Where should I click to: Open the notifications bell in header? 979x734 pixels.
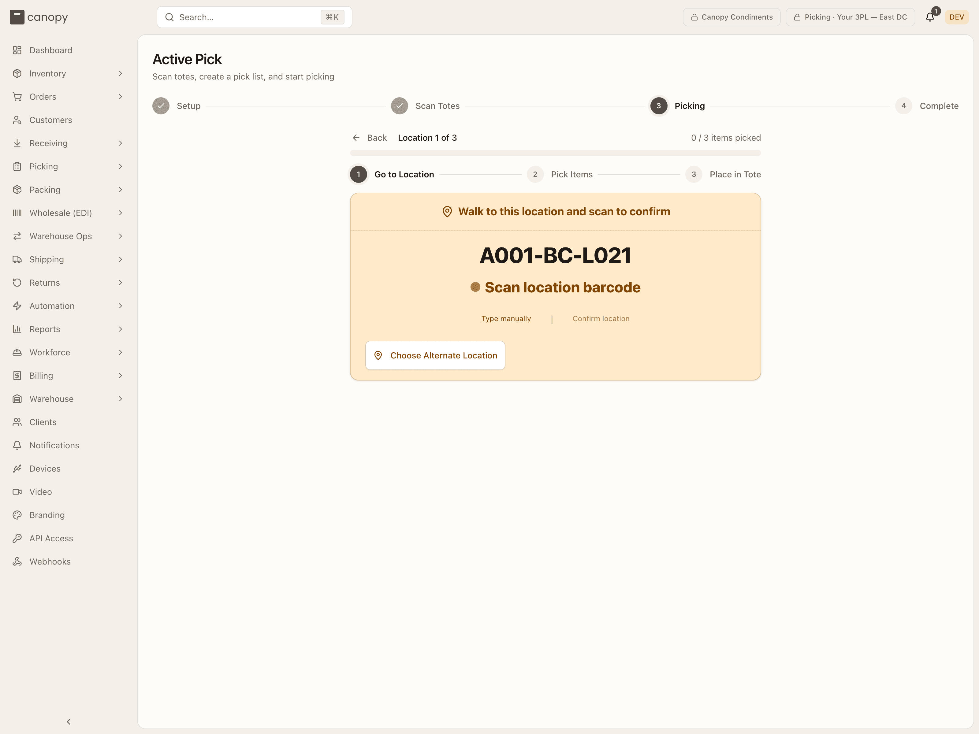tap(930, 17)
